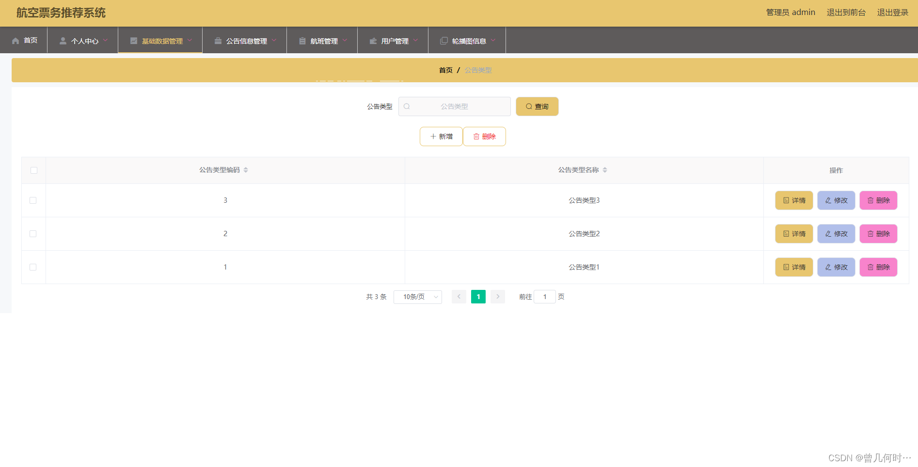Click table cell 公告类型3

[x=584, y=200]
